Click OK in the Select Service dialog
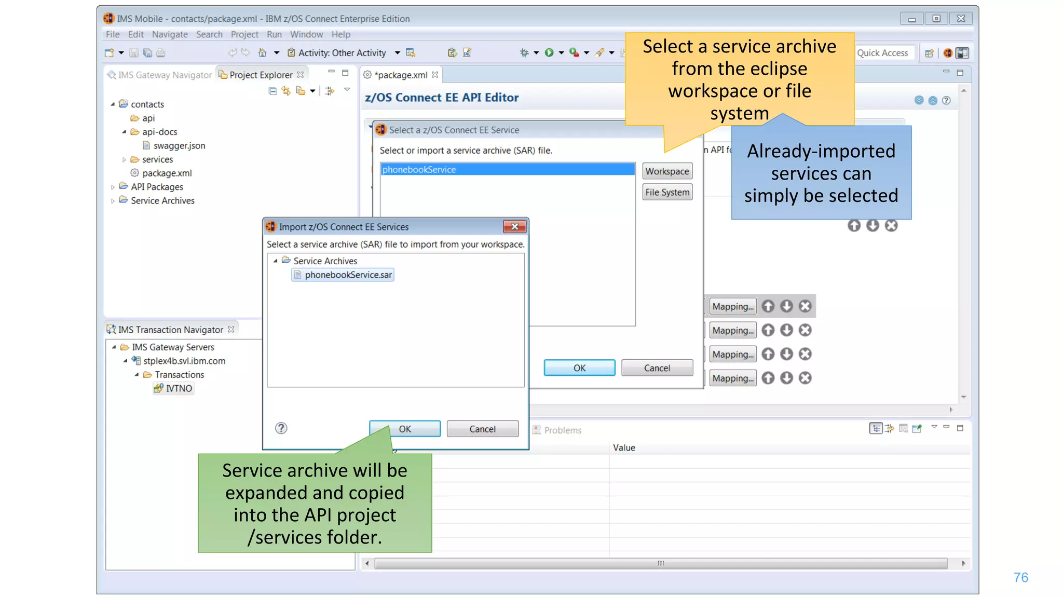Screen dimensions: 1063x598 tap(579, 368)
